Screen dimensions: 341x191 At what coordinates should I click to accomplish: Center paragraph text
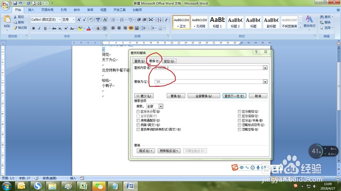[119, 28]
